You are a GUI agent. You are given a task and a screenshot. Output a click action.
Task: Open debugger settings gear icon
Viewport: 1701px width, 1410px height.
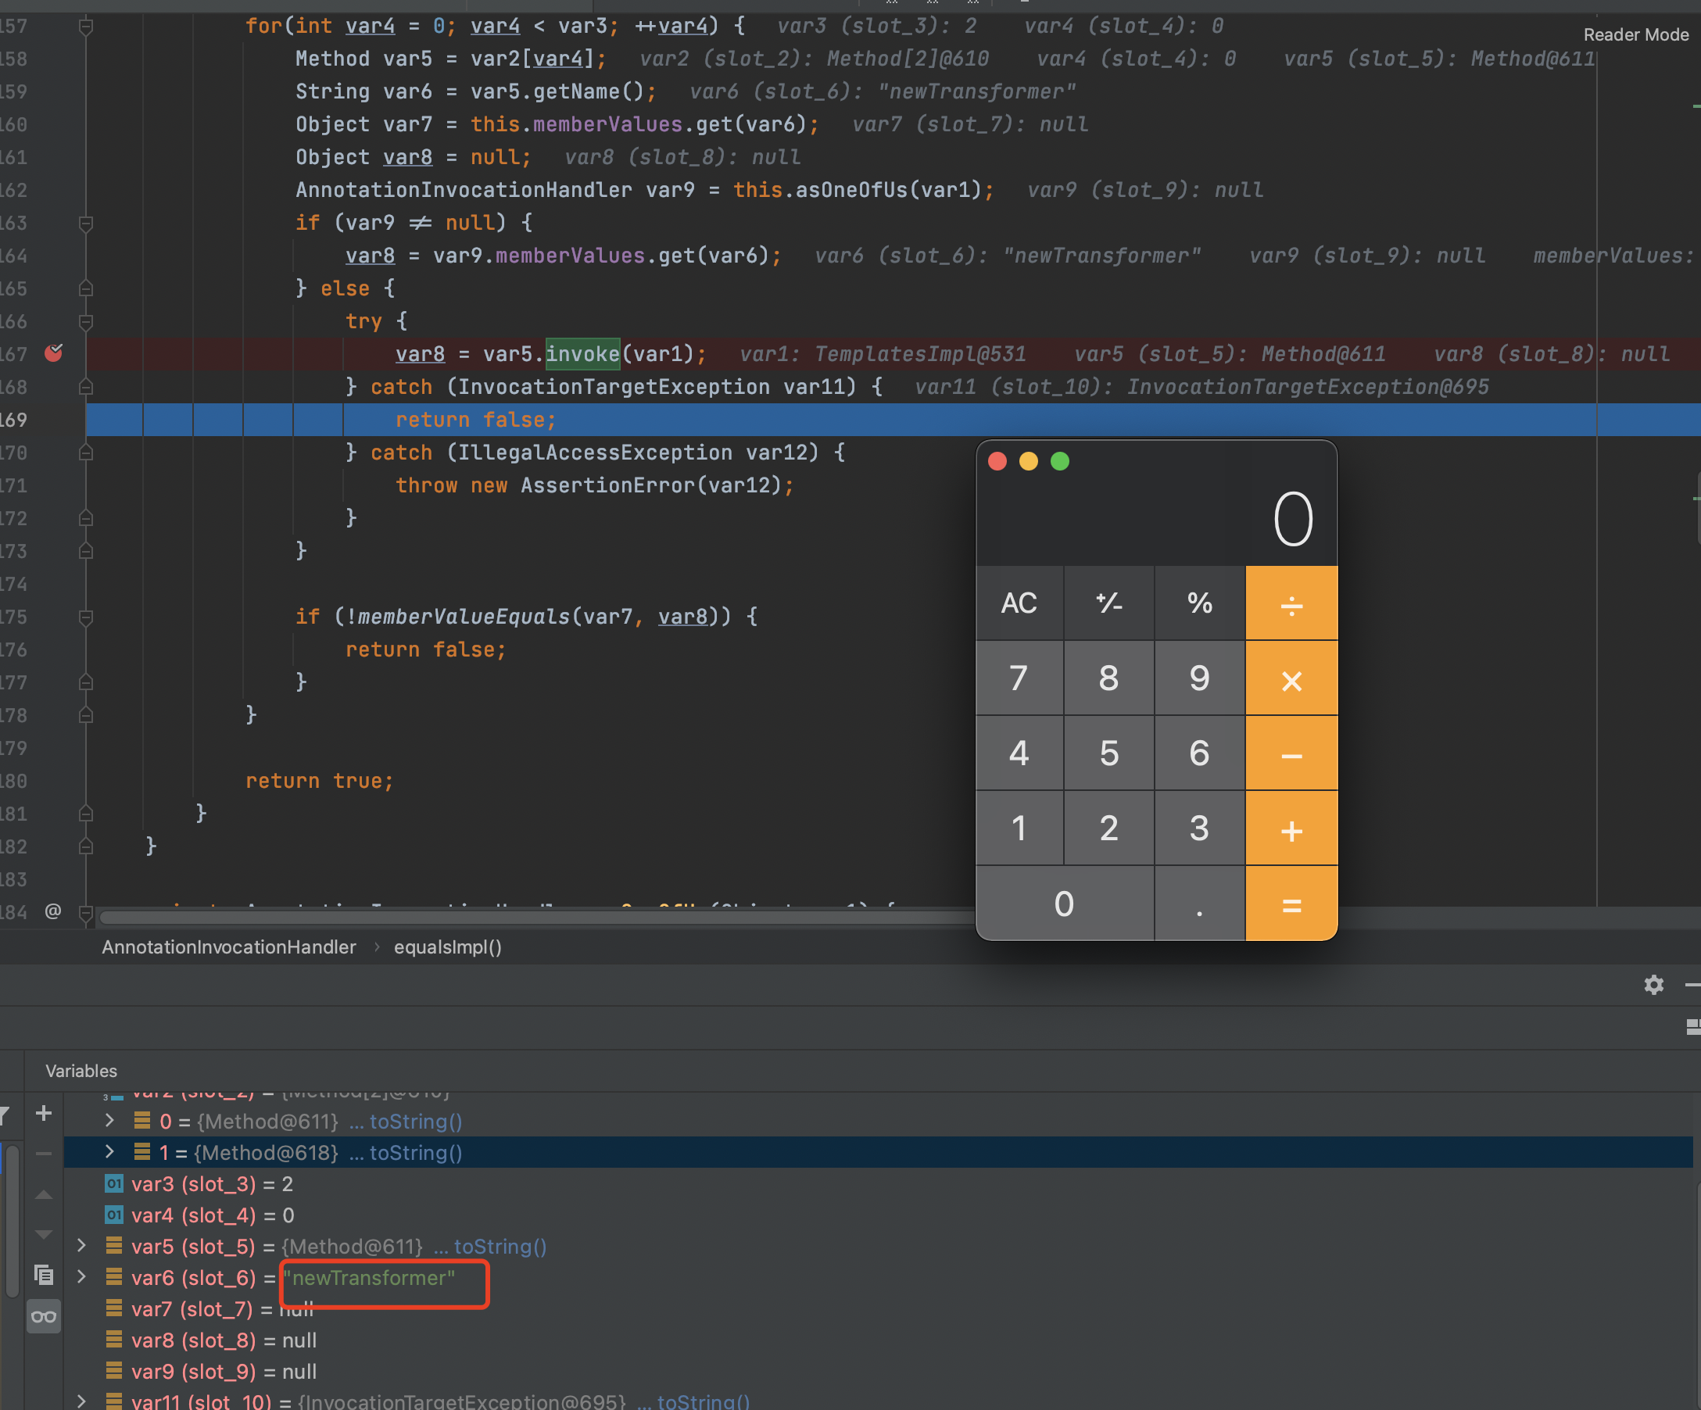click(x=1653, y=985)
